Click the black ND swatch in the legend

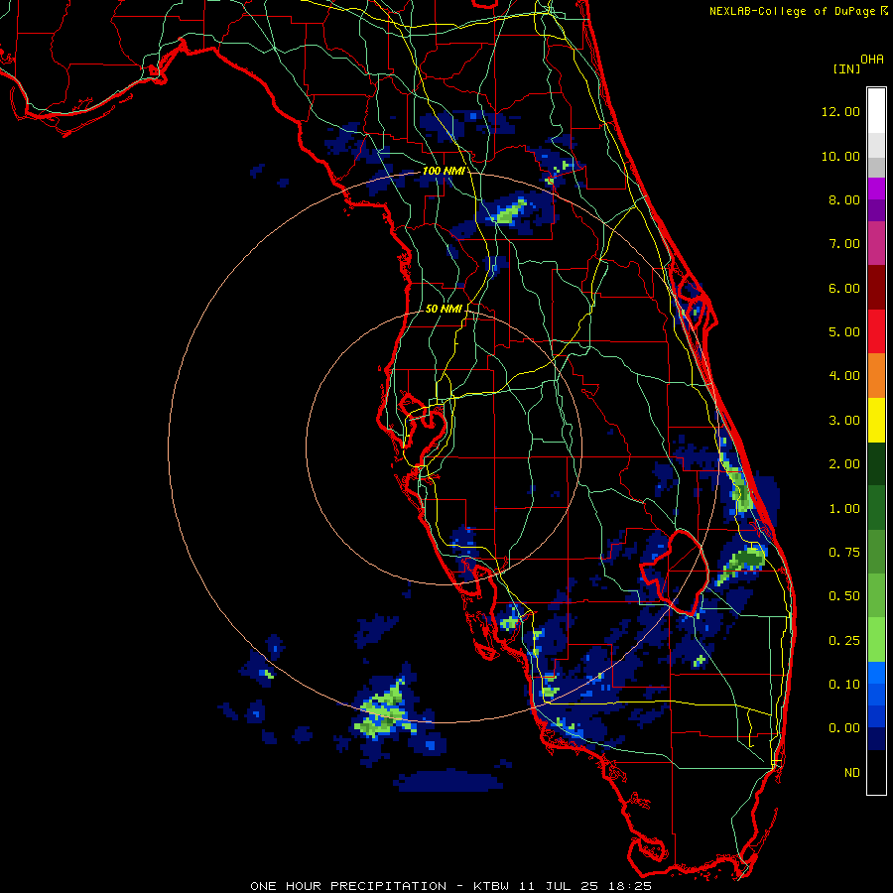pos(876,772)
